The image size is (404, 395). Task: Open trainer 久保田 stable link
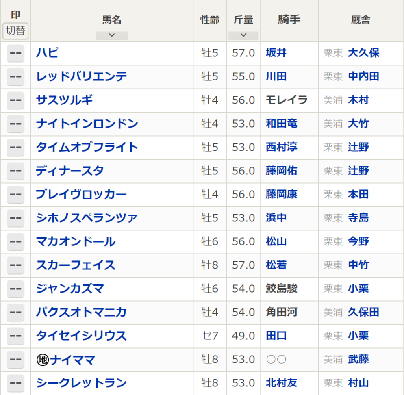click(363, 313)
